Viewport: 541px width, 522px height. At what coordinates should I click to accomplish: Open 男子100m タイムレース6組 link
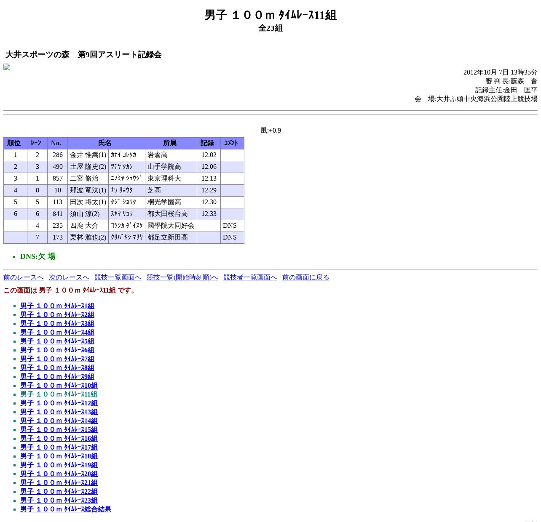tap(57, 350)
